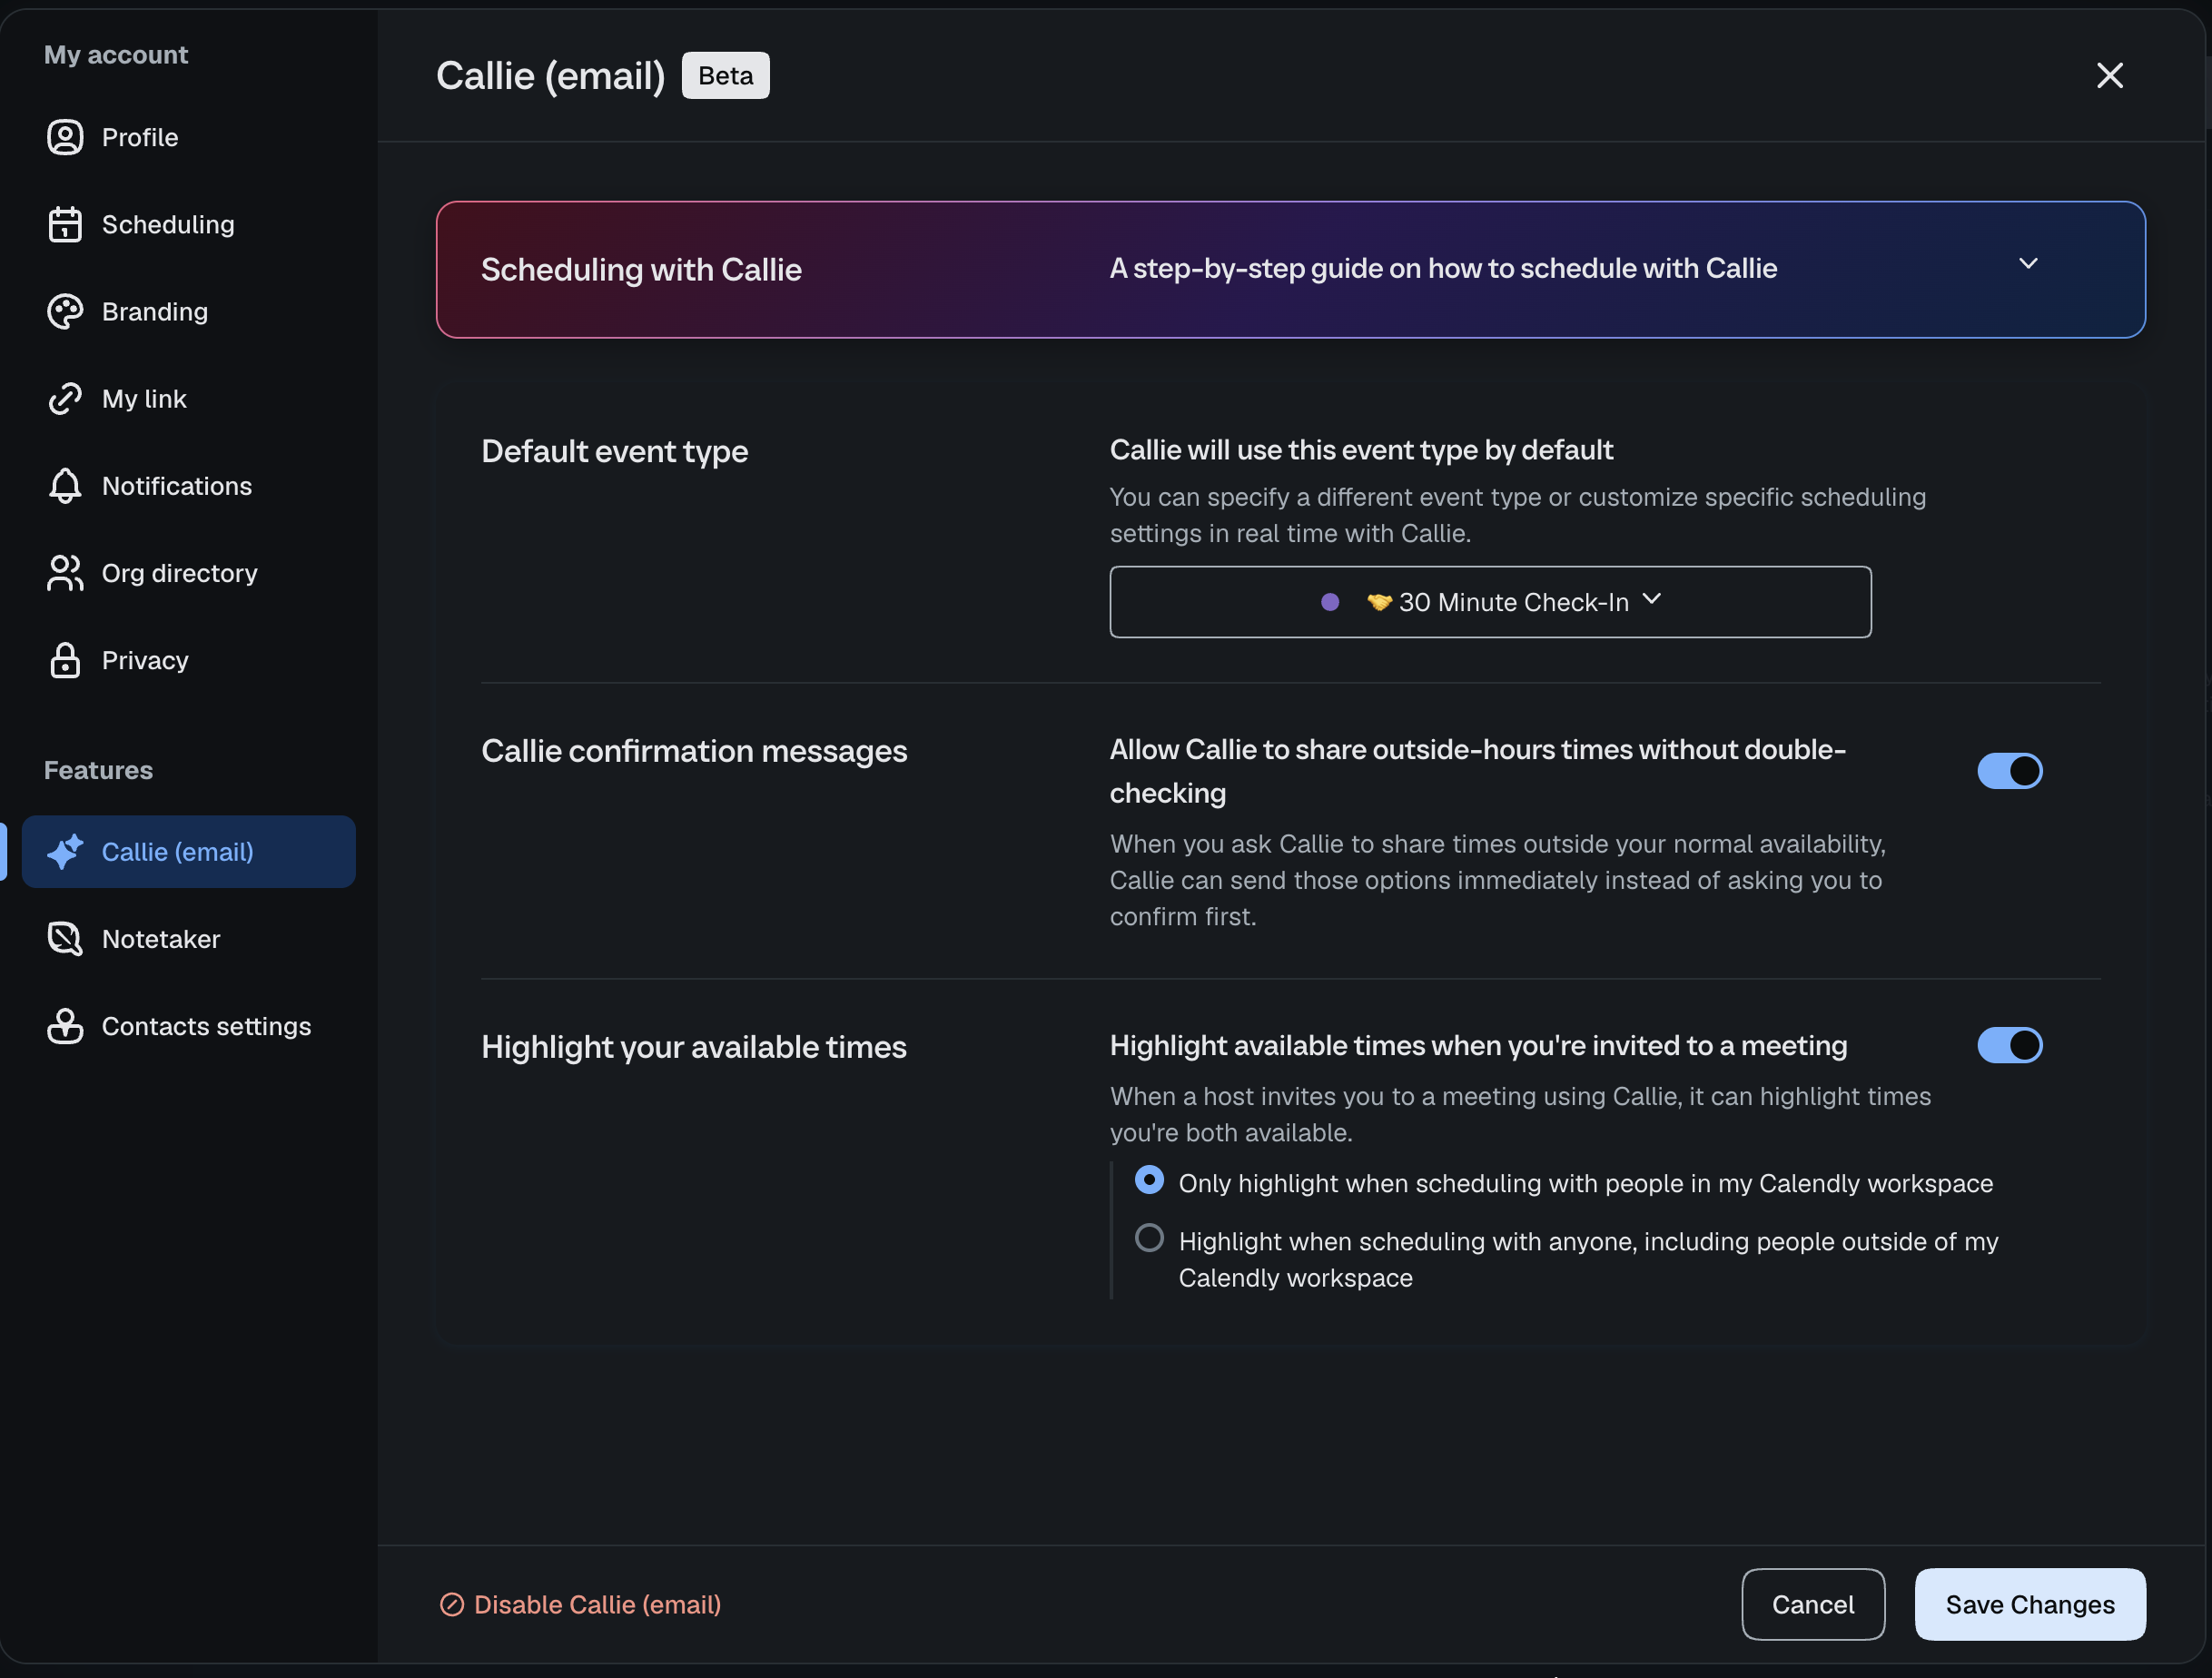Go to Scheduling settings
Screen dimensions: 2212x1678
(x=189, y=224)
